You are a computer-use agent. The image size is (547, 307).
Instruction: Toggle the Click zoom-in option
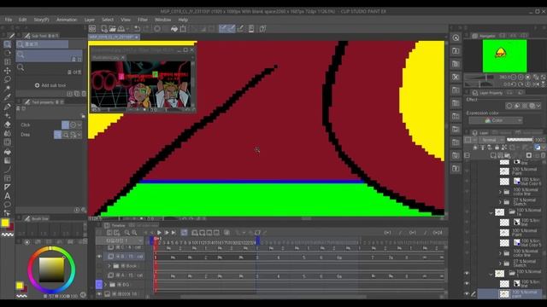click(x=65, y=125)
